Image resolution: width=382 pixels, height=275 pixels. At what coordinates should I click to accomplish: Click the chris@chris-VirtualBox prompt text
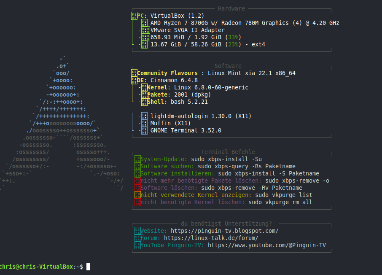click(37, 267)
